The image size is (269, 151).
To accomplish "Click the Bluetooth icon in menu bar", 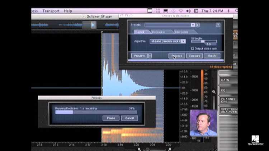I will 228,11.
